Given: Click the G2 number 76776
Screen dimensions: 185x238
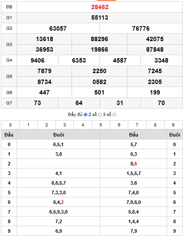Looking at the screenshot, I should (x=141, y=28).
